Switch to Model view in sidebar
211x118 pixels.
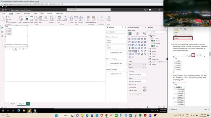click(x=2, y=36)
